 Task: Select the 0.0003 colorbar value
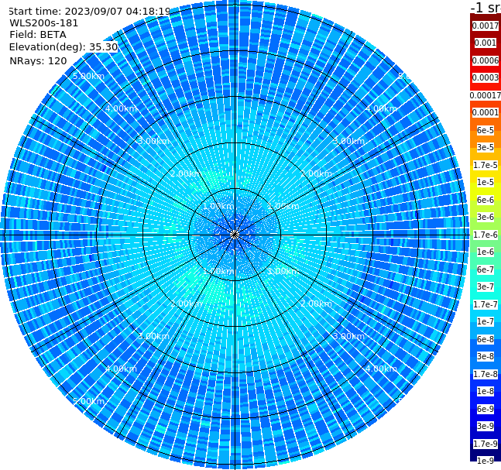pos(486,77)
